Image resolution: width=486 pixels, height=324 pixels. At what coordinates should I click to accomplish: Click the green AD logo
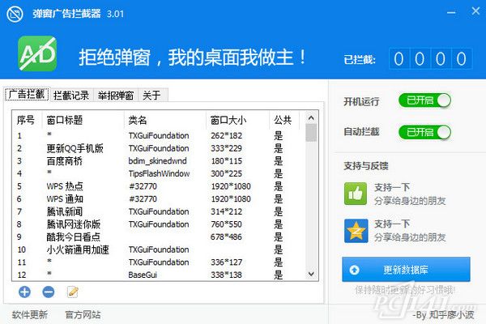click(37, 53)
